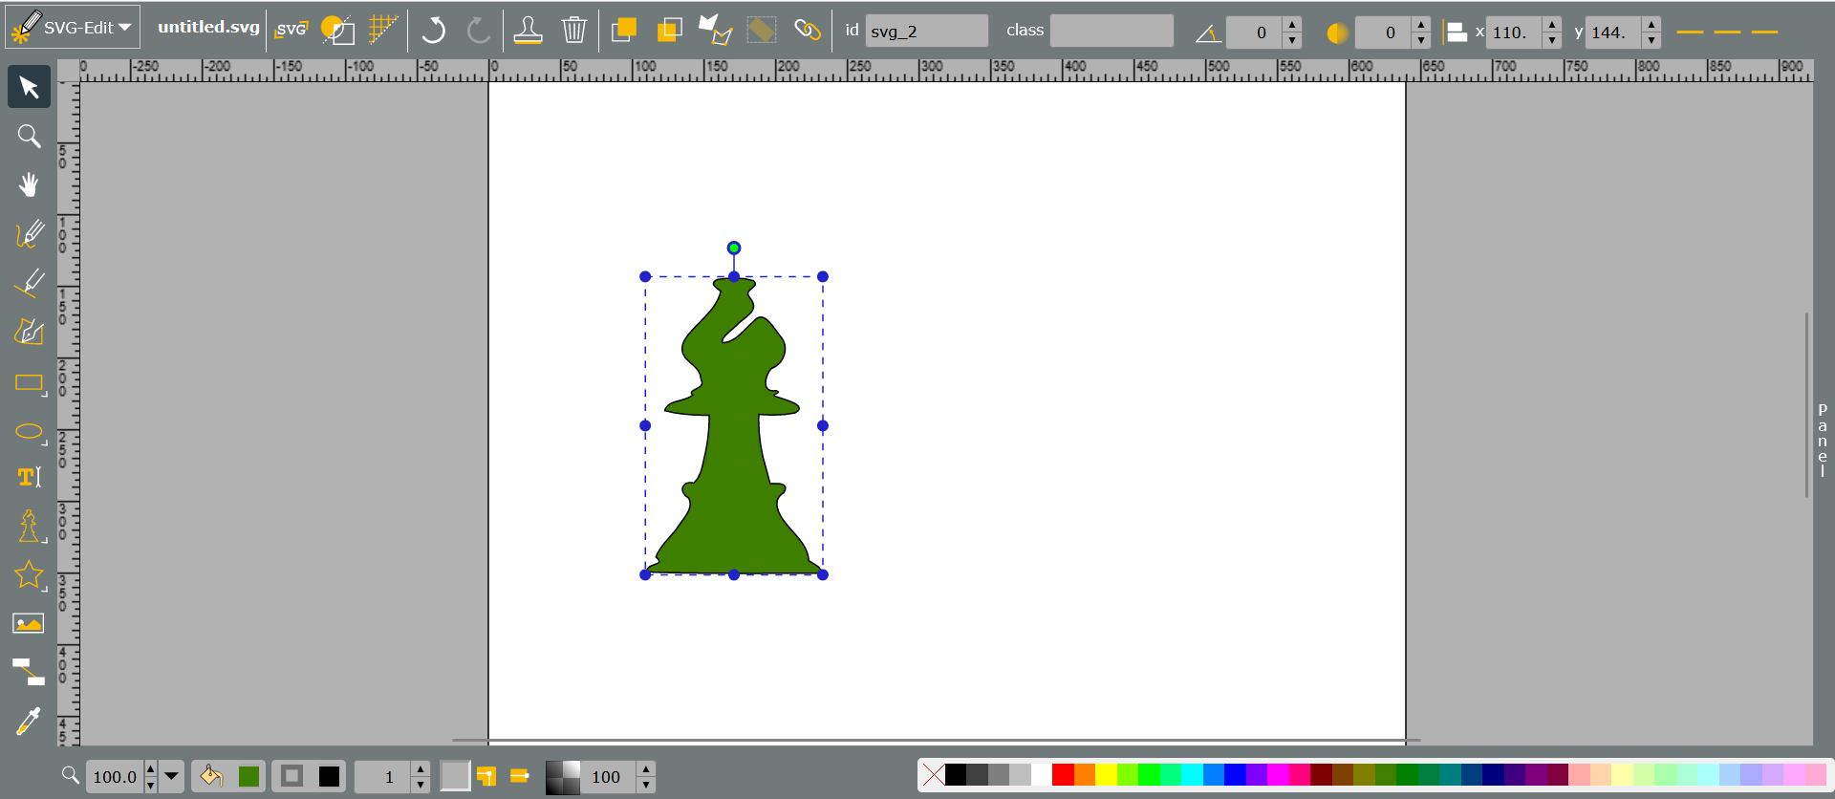Choose the Ellipse tool

(x=29, y=431)
